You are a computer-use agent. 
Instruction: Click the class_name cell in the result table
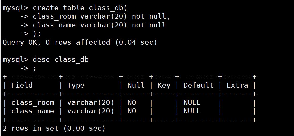(33, 111)
